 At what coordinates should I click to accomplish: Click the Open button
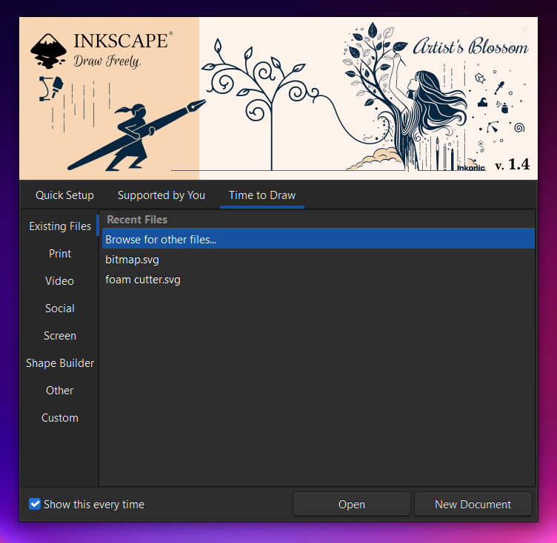(352, 504)
